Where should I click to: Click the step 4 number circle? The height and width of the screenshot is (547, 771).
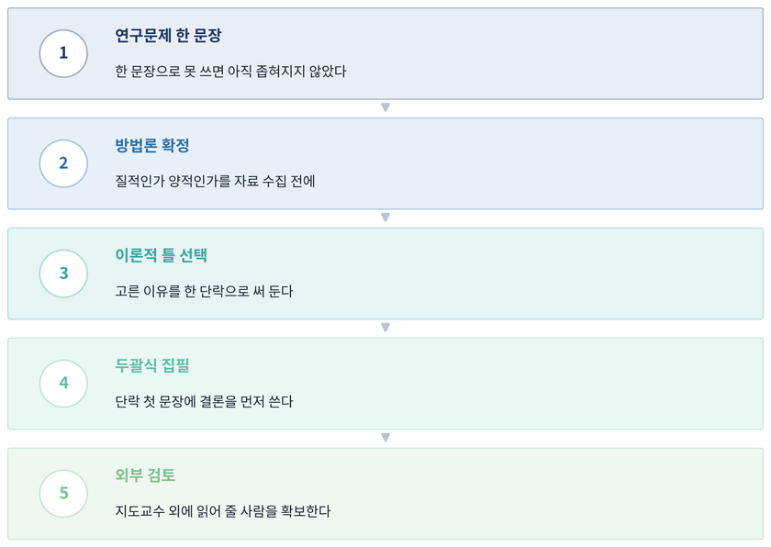(x=63, y=384)
